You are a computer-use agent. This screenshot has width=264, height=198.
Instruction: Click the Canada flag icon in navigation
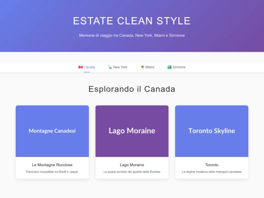(x=80, y=67)
